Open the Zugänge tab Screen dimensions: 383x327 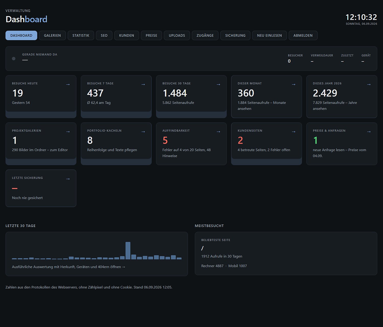tap(205, 35)
